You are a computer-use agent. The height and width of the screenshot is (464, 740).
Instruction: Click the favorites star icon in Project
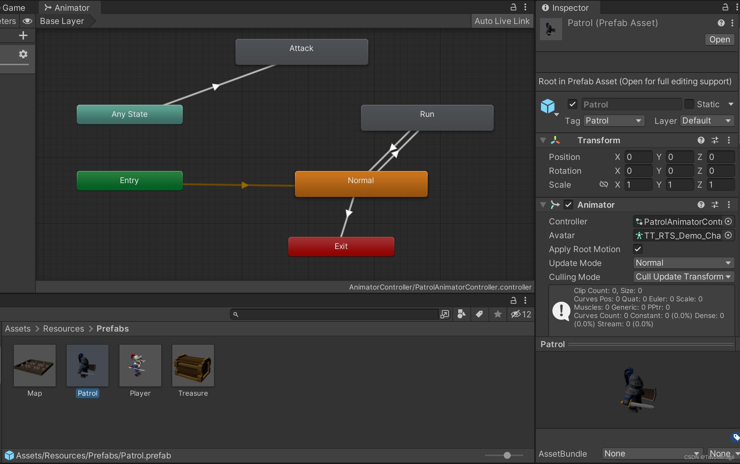[498, 314]
